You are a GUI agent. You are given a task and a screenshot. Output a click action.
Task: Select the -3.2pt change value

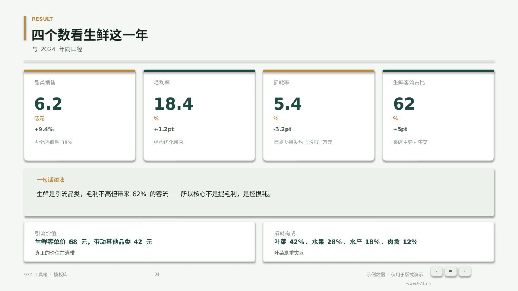[282, 129]
